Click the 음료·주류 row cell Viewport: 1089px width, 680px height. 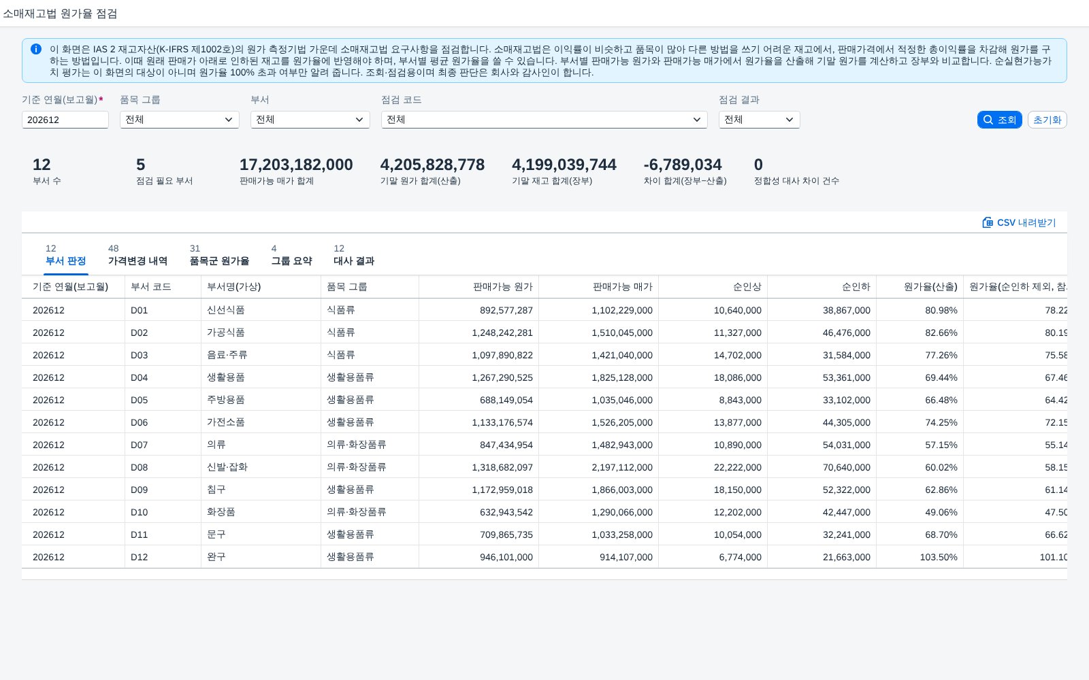(261, 355)
